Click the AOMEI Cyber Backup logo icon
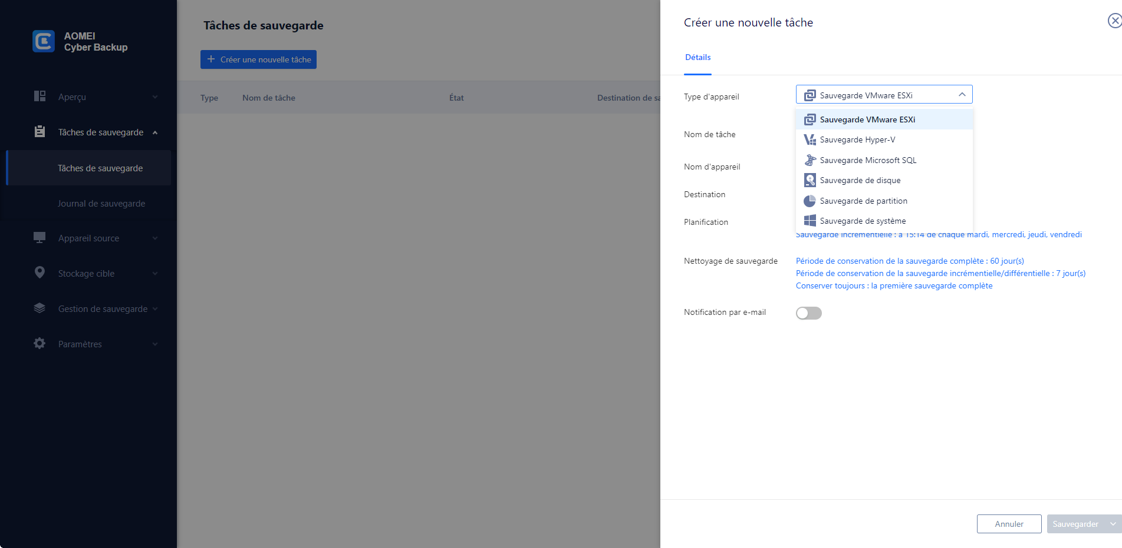The height and width of the screenshot is (548, 1122). click(x=44, y=41)
